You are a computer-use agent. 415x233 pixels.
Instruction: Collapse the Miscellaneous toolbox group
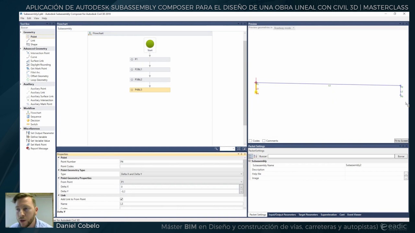pyautogui.click(x=21, y=128)
